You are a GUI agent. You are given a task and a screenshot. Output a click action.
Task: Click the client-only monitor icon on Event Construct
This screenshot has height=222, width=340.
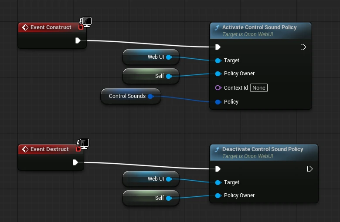(87, 22)
